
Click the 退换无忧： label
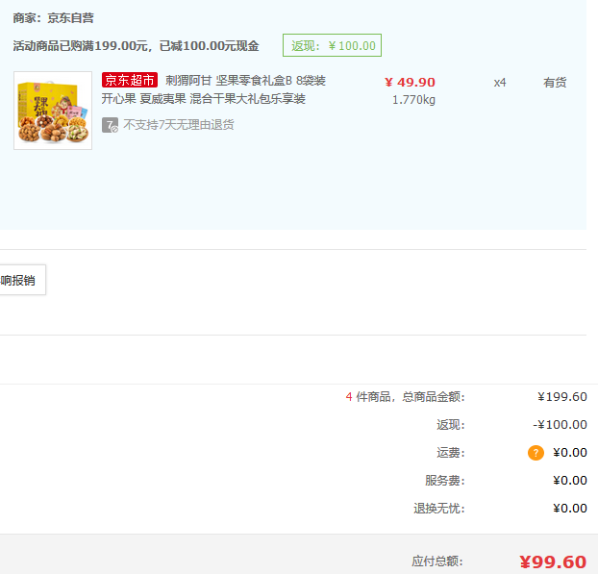pyautogui.click(x=439, y=509)
